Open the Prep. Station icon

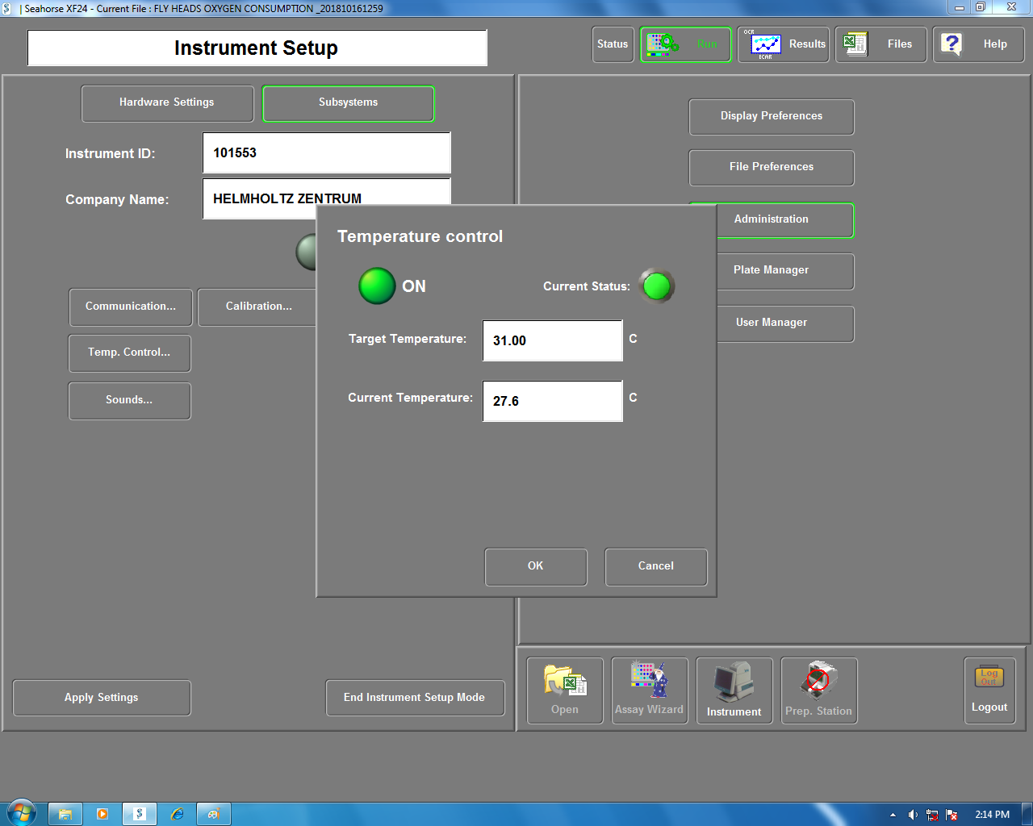pos(819,690)
